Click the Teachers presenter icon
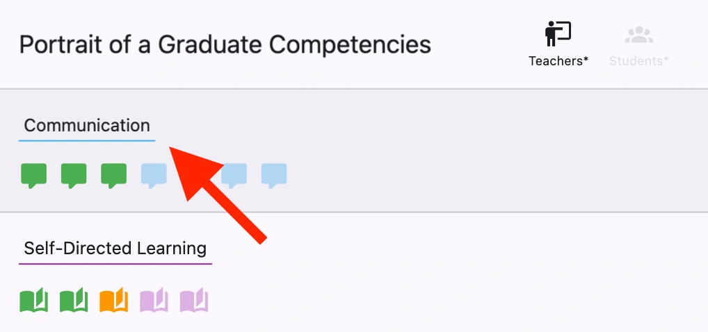This screenshot has height=332, width=708. tap(558, 34)
